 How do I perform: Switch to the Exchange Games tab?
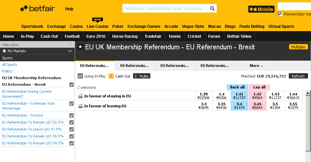point(144,27)
